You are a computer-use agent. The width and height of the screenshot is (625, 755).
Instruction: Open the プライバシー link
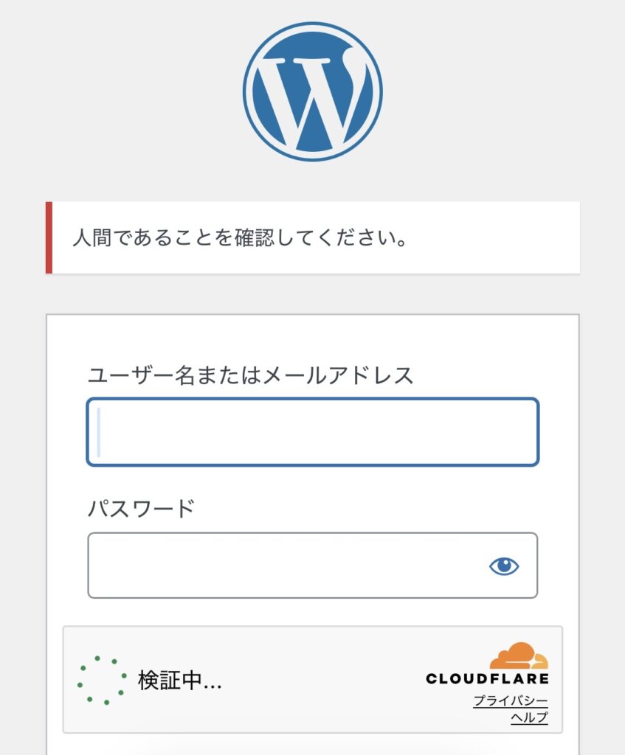coord(511,700)
